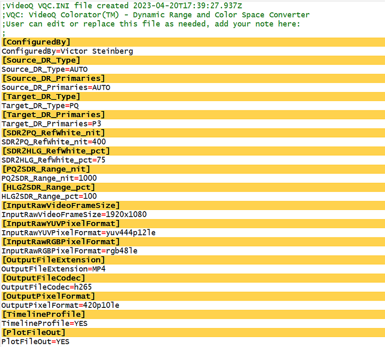Place cursor on Target_DR_Type=PQ line
This screenshot has width=385, height=347.
click(x=40, y=106)
